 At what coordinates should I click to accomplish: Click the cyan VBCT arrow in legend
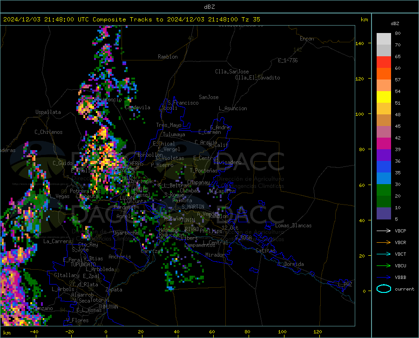384,254
